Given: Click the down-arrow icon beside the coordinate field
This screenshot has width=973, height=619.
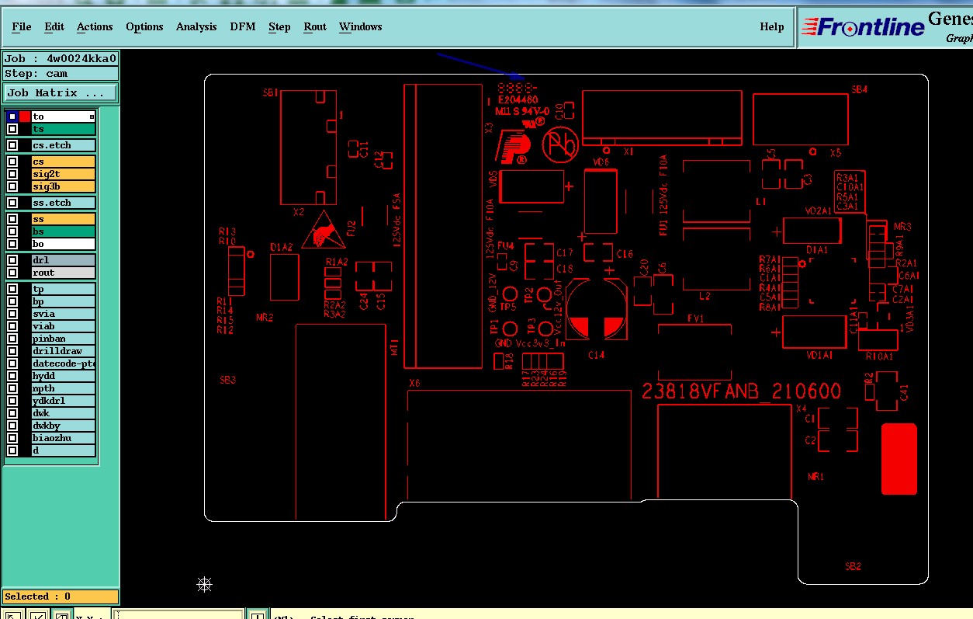Looking at the screenshot, I should (x=256, y=615).
